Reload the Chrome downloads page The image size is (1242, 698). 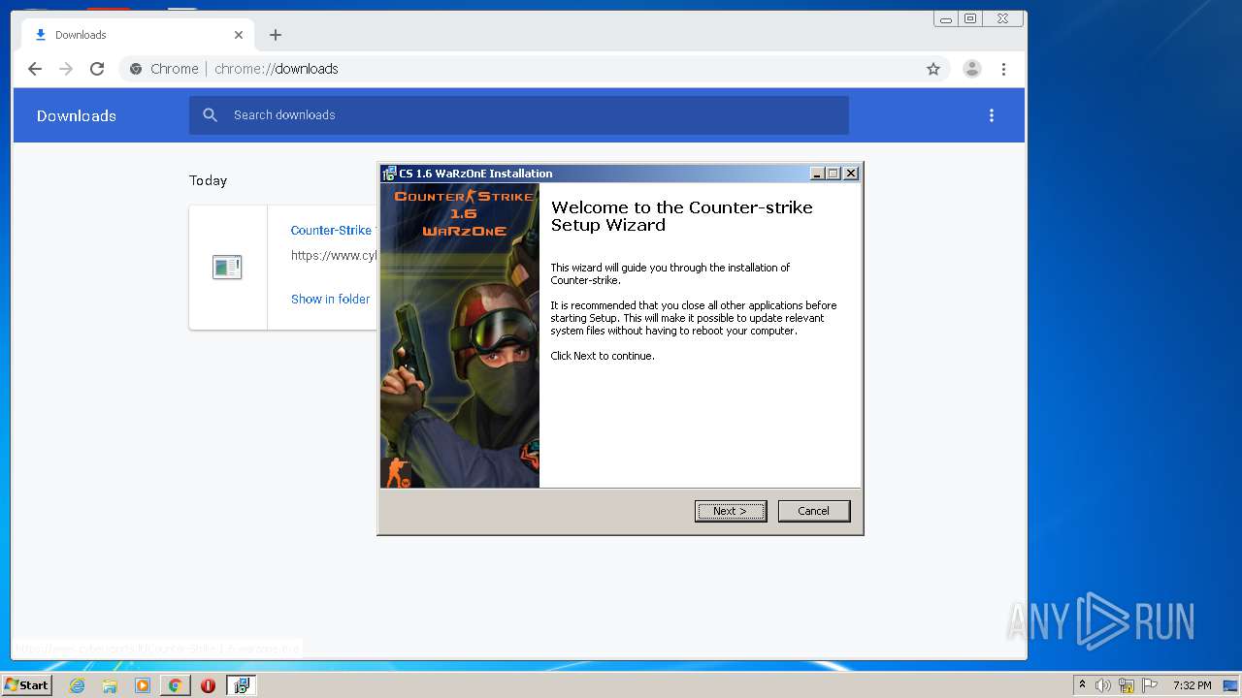pyautogui.click(x=97, y=69)
